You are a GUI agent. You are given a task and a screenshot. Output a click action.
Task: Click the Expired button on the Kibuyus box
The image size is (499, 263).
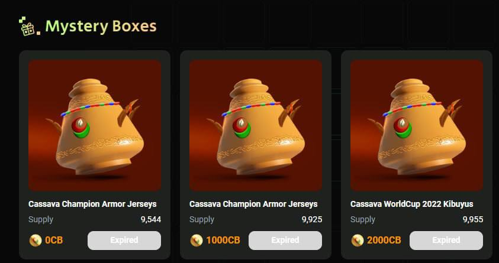coord(446,241)
